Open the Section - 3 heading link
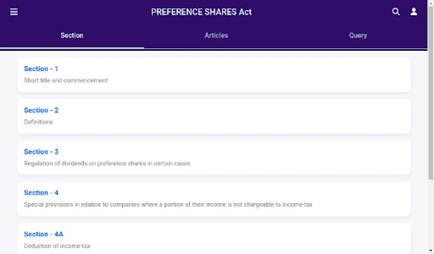Image resolution: width=434 pixels, height=254 pixels. pyautogui.click(x=41, y=152)
